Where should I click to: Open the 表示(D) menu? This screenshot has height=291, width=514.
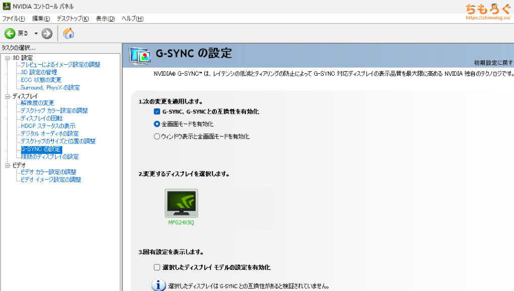tap(105, 19)
